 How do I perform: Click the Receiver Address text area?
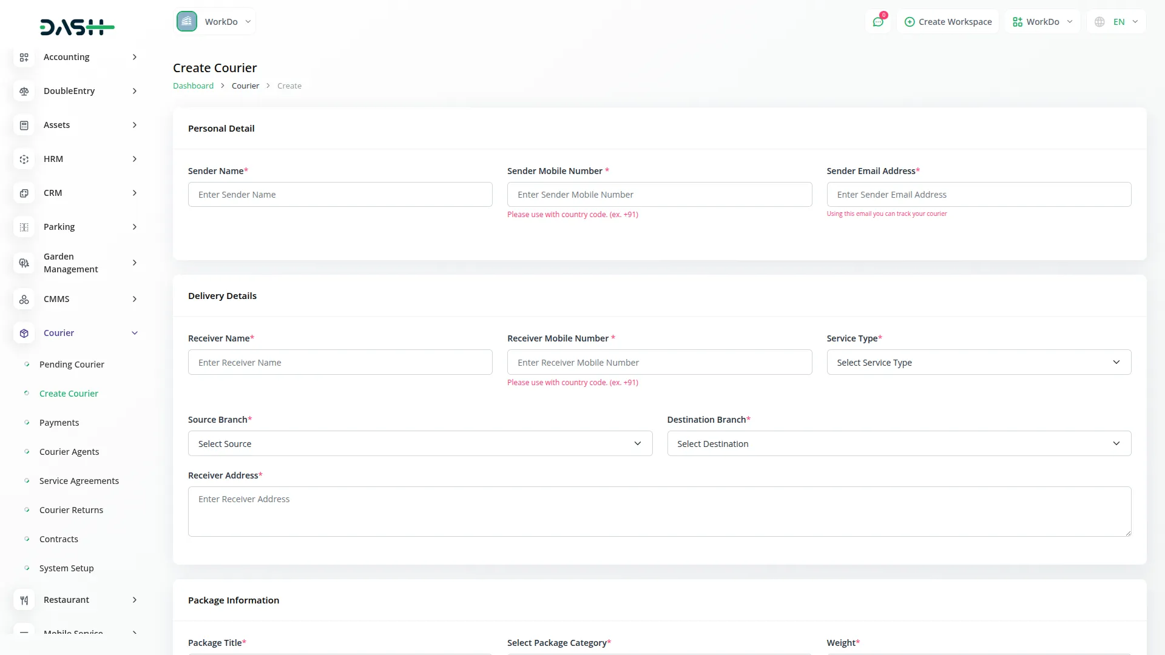click(x=659, y=511)
